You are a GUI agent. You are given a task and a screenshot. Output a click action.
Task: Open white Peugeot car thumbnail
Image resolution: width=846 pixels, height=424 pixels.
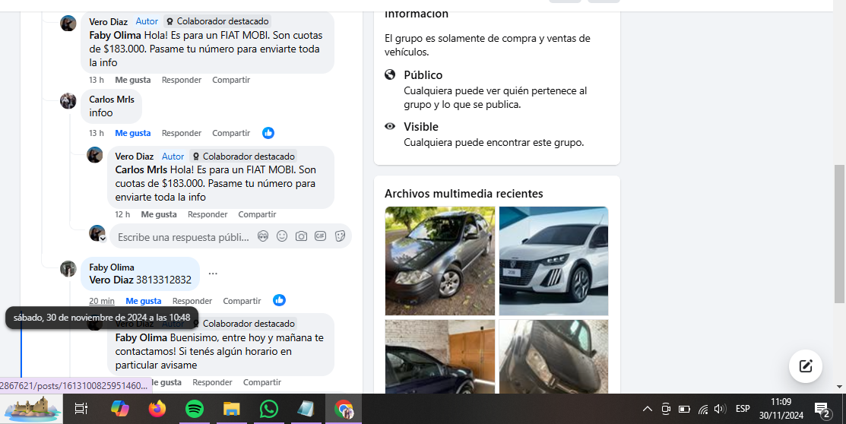[553, 261]
